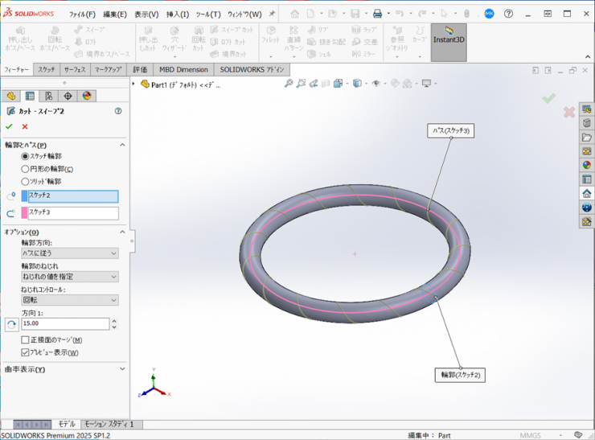Open the DisplayManager color ball tab icon
The image size is (595, 440).
click(x=86, y=97)
